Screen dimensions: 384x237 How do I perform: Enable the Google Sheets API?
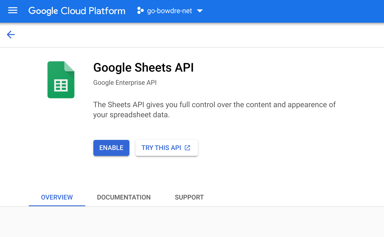111,148
